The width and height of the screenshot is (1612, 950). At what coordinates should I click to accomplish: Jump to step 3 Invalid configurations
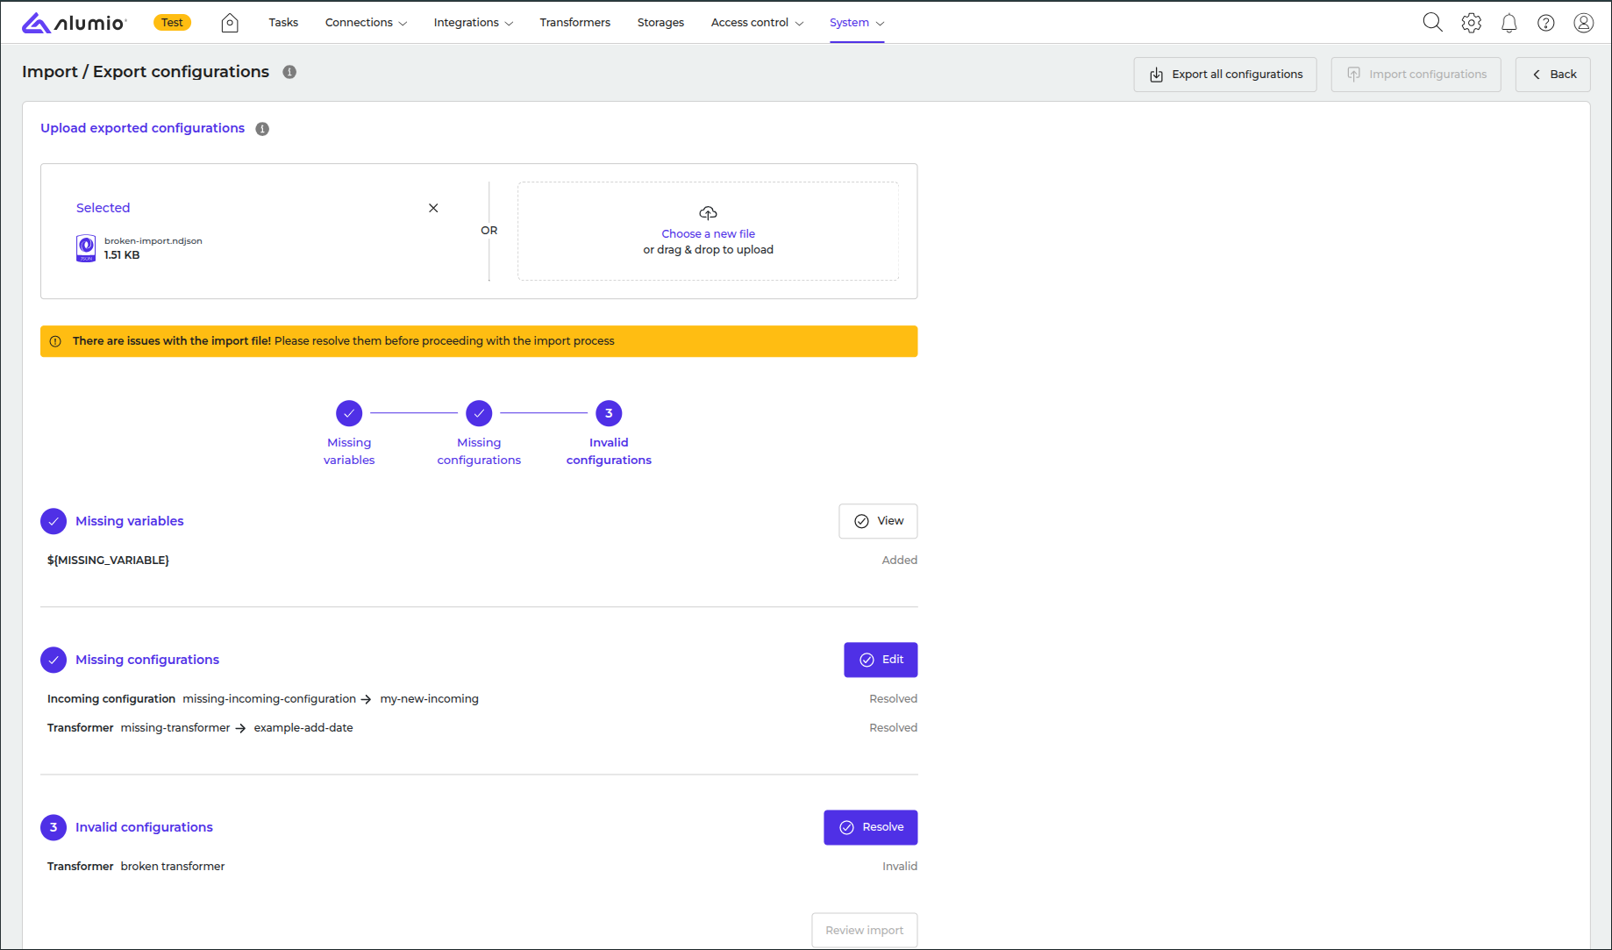(609, 413)
